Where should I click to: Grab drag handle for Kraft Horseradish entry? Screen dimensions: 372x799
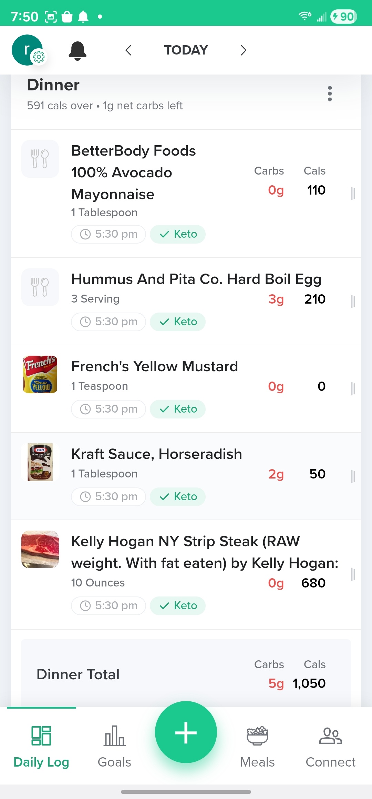click(x=353, y=476)
